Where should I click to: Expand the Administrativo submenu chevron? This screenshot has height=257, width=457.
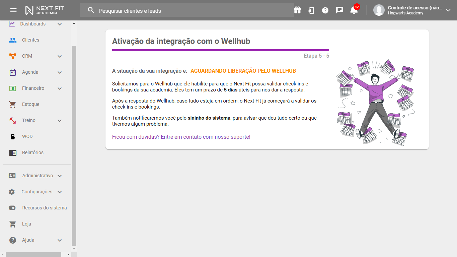tap(60, 176)
